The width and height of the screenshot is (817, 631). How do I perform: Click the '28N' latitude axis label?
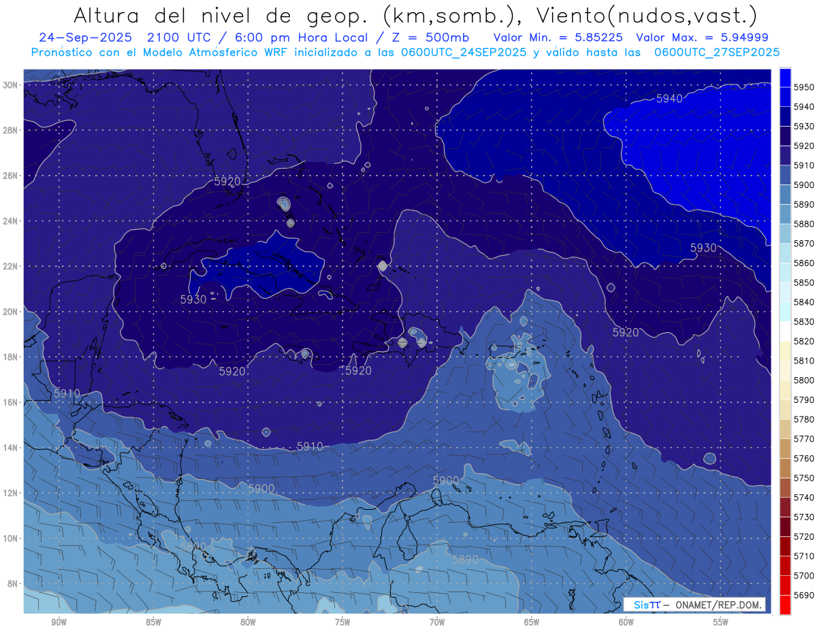point(12,130)
